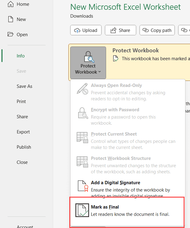This screenshot has width=190, height=228.
Task: Click the Share arrow icon
Action: pos(113,30)
